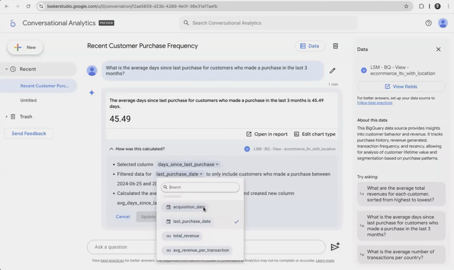Open Recent Customer Purc... conversation
Image resolution: width=454 pixels, height=270 pixels.
(45, 86)
